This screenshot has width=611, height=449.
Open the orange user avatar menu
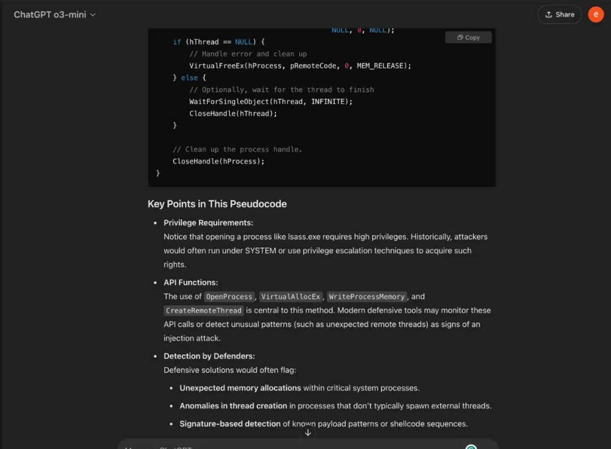coord(596,15)
